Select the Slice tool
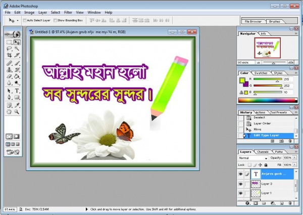The height and width of the screenshot is (215, 303). pyautogui.click(x=17, y=55)
